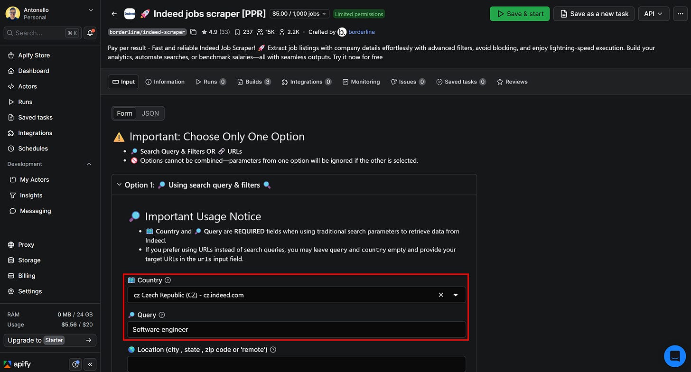The width and height of the screenshot is (691, 372).
Task: Click the Indeed actor logo
Action: pyautogui.click(x=130, y=14)
